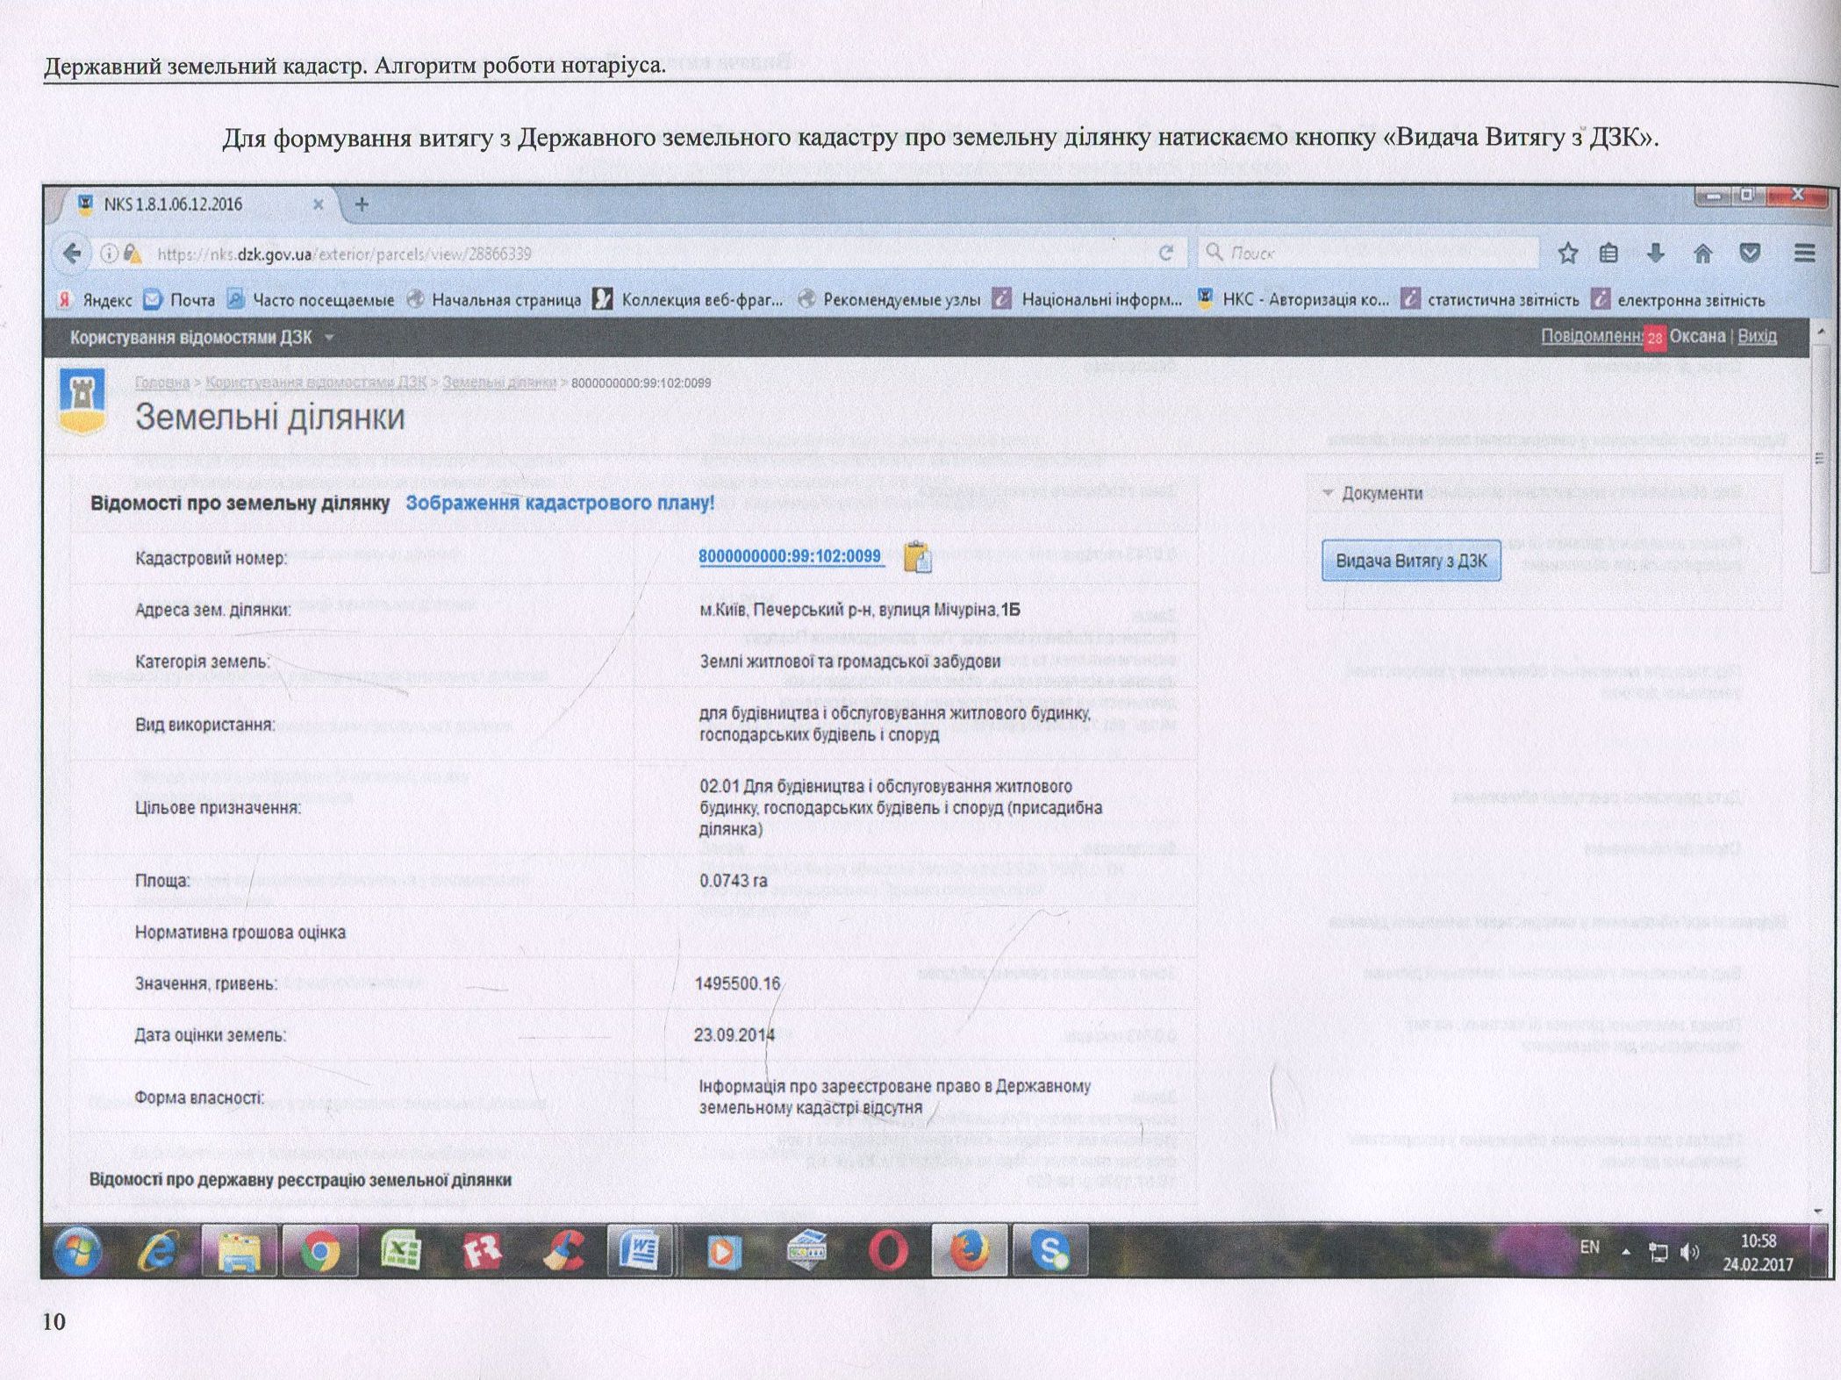Screen dimensions: 1841x1380
Task: Reload the page with refresh icon
Action: coord(1166,254)
